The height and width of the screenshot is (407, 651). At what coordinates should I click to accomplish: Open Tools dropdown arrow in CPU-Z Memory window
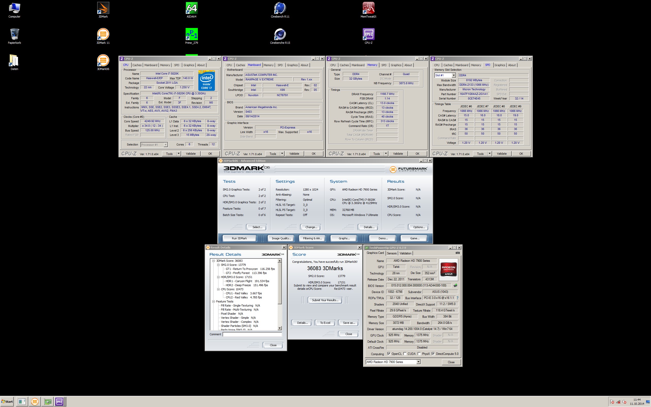(386, 153)
